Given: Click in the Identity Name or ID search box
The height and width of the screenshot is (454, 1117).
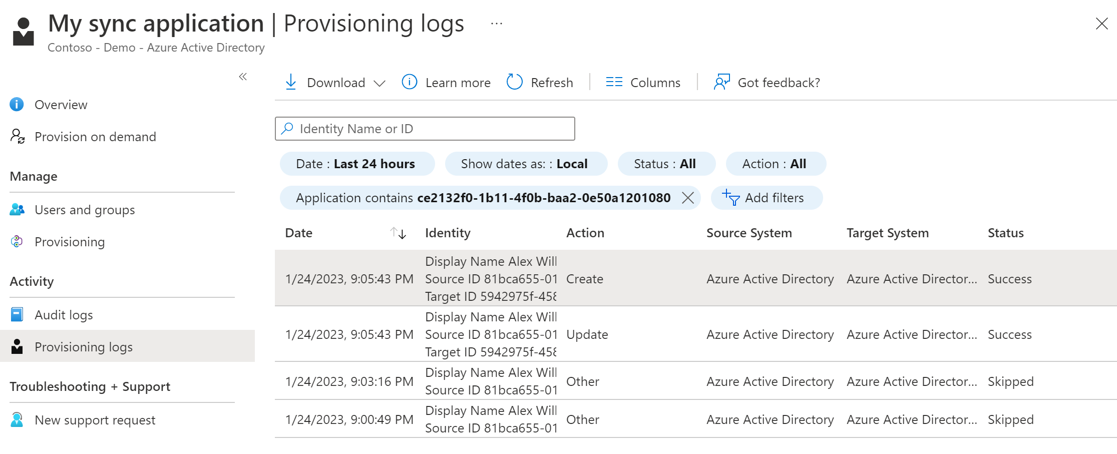Looking at the screenshot, I should [x=431, y=129].
